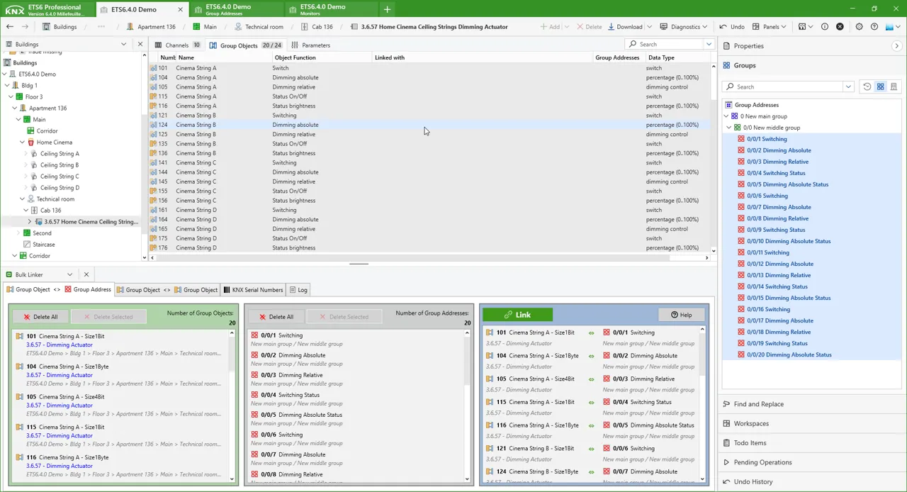The height and width of the screenshot is (492, 907).
Task: Open Download options dropdown arrow
Action: click(x=649, y=26)
